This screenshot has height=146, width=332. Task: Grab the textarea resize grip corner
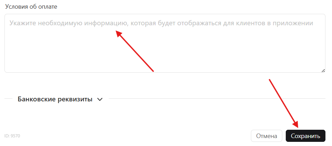pyautogui.click(x=323, y=71)
